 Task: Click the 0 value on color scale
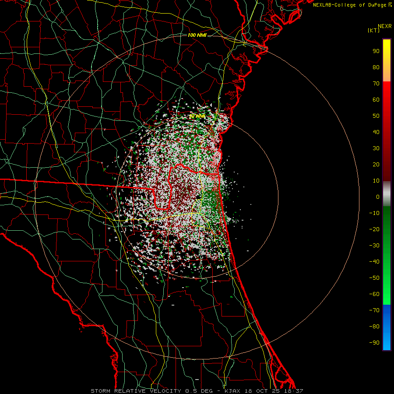[378, 197]
